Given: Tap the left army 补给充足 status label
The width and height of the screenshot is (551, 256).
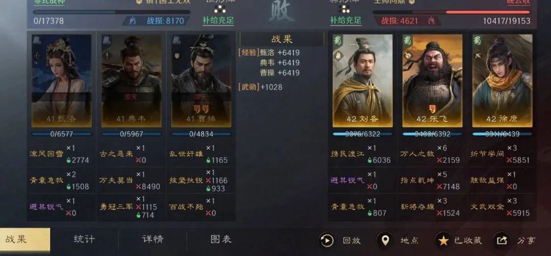Looking at the screenshot, I should [218, 20].
